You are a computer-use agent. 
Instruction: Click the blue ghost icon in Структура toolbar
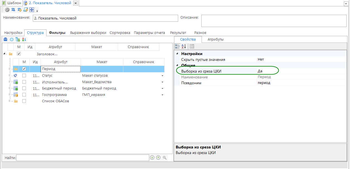tap(5, 39)
